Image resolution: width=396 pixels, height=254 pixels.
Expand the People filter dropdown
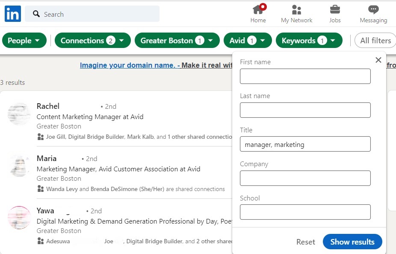click(x=24, y=41)
